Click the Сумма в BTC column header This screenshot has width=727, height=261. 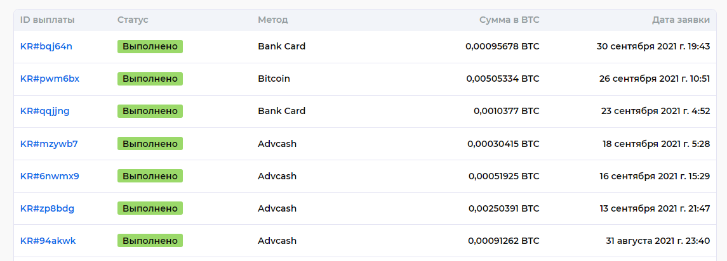click(510, 20)
